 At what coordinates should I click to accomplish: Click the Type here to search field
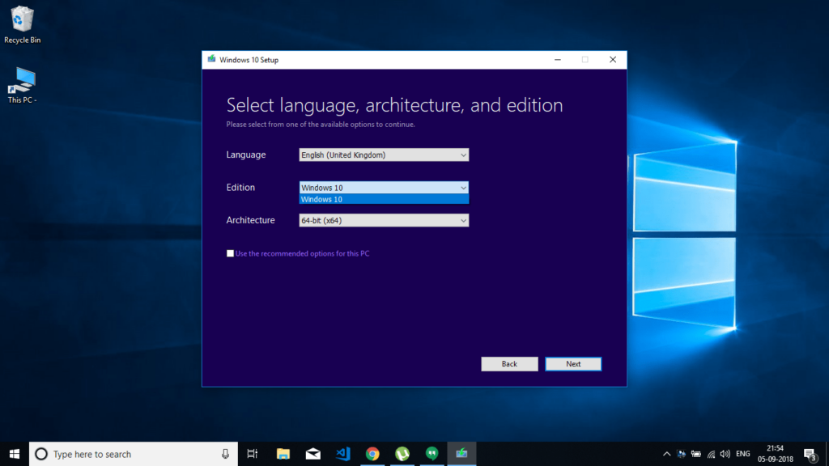[x=134, y=454]
